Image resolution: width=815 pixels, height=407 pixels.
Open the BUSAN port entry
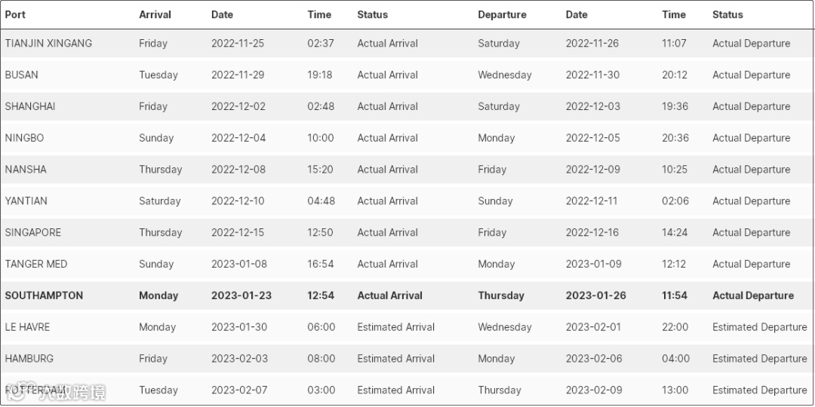[x=22, y=75]
